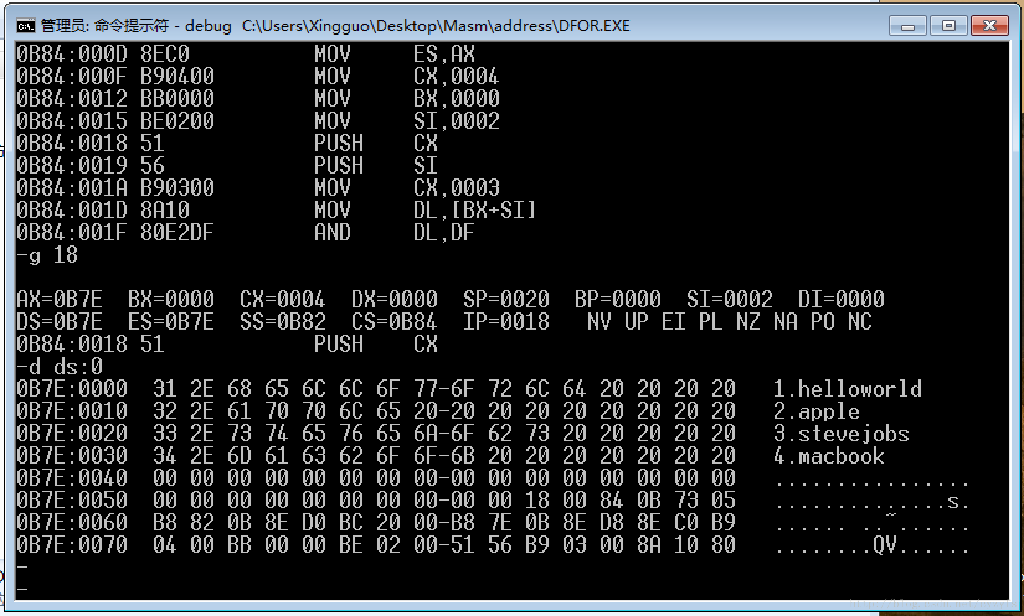Click the "MOV DL,[BX+SI]" instruction

(426, 211)
